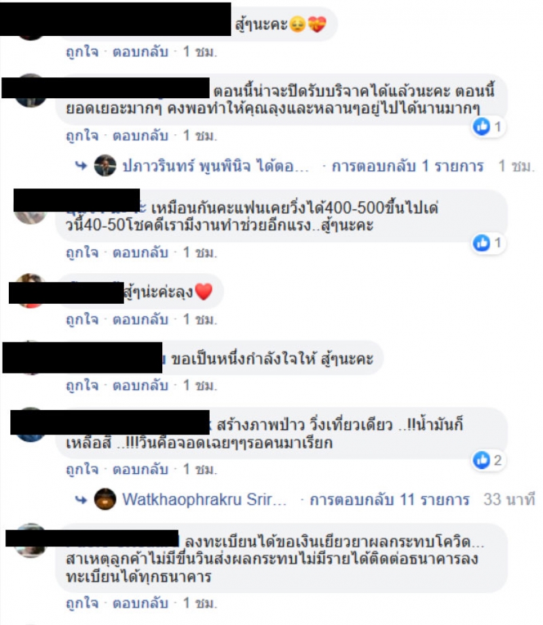Click the 1 ชม. timestamp of สู้ๆน่ะค่ะลุง comment
Viewport: 543px width, 625px height.
click(200, 319)
